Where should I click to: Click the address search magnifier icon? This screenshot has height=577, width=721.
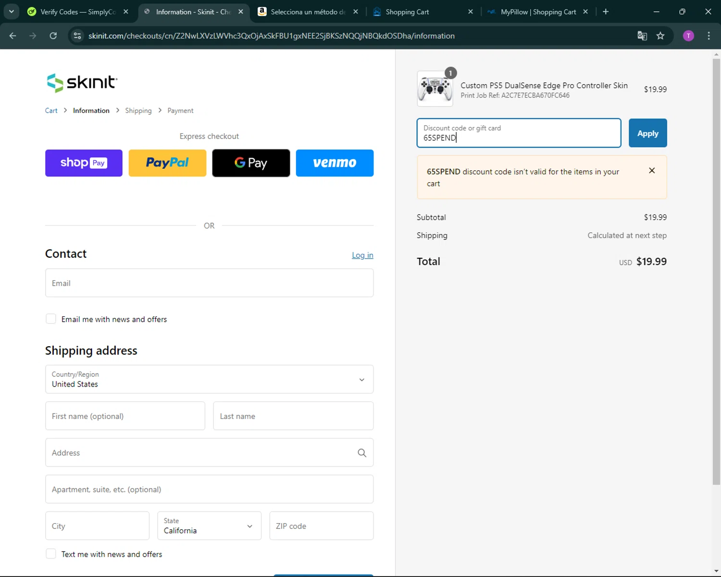coord(362,453)
